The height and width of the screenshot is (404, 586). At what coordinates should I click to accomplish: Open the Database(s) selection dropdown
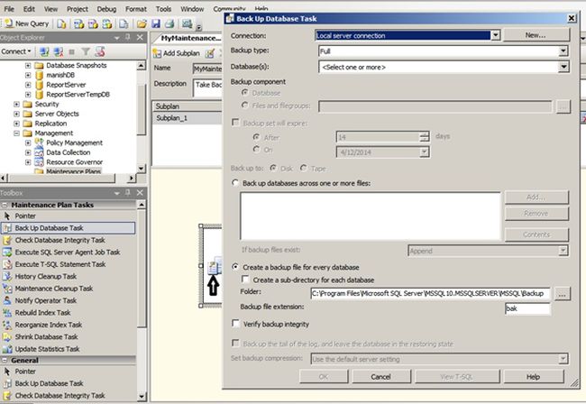click(563, 68)
